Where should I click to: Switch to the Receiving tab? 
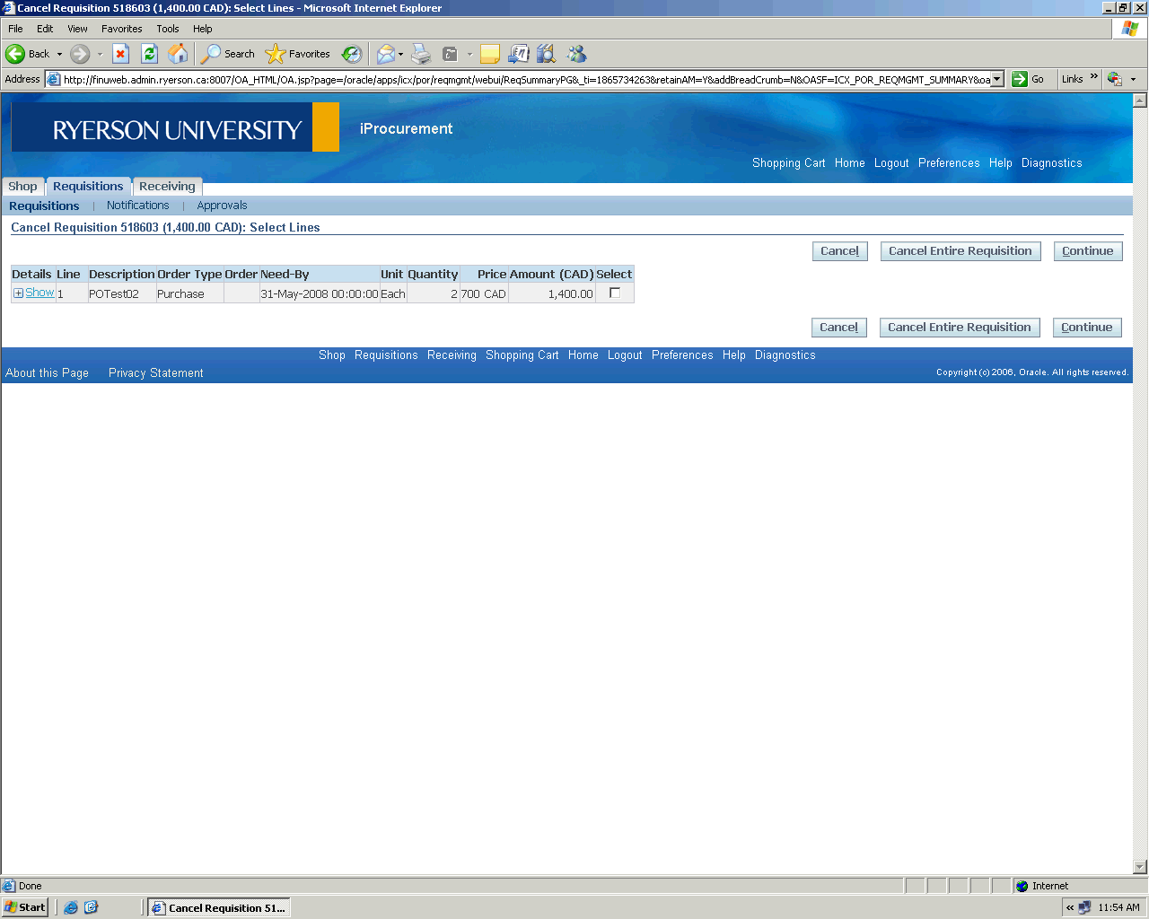pyautogui.click(x=167, y=187)
